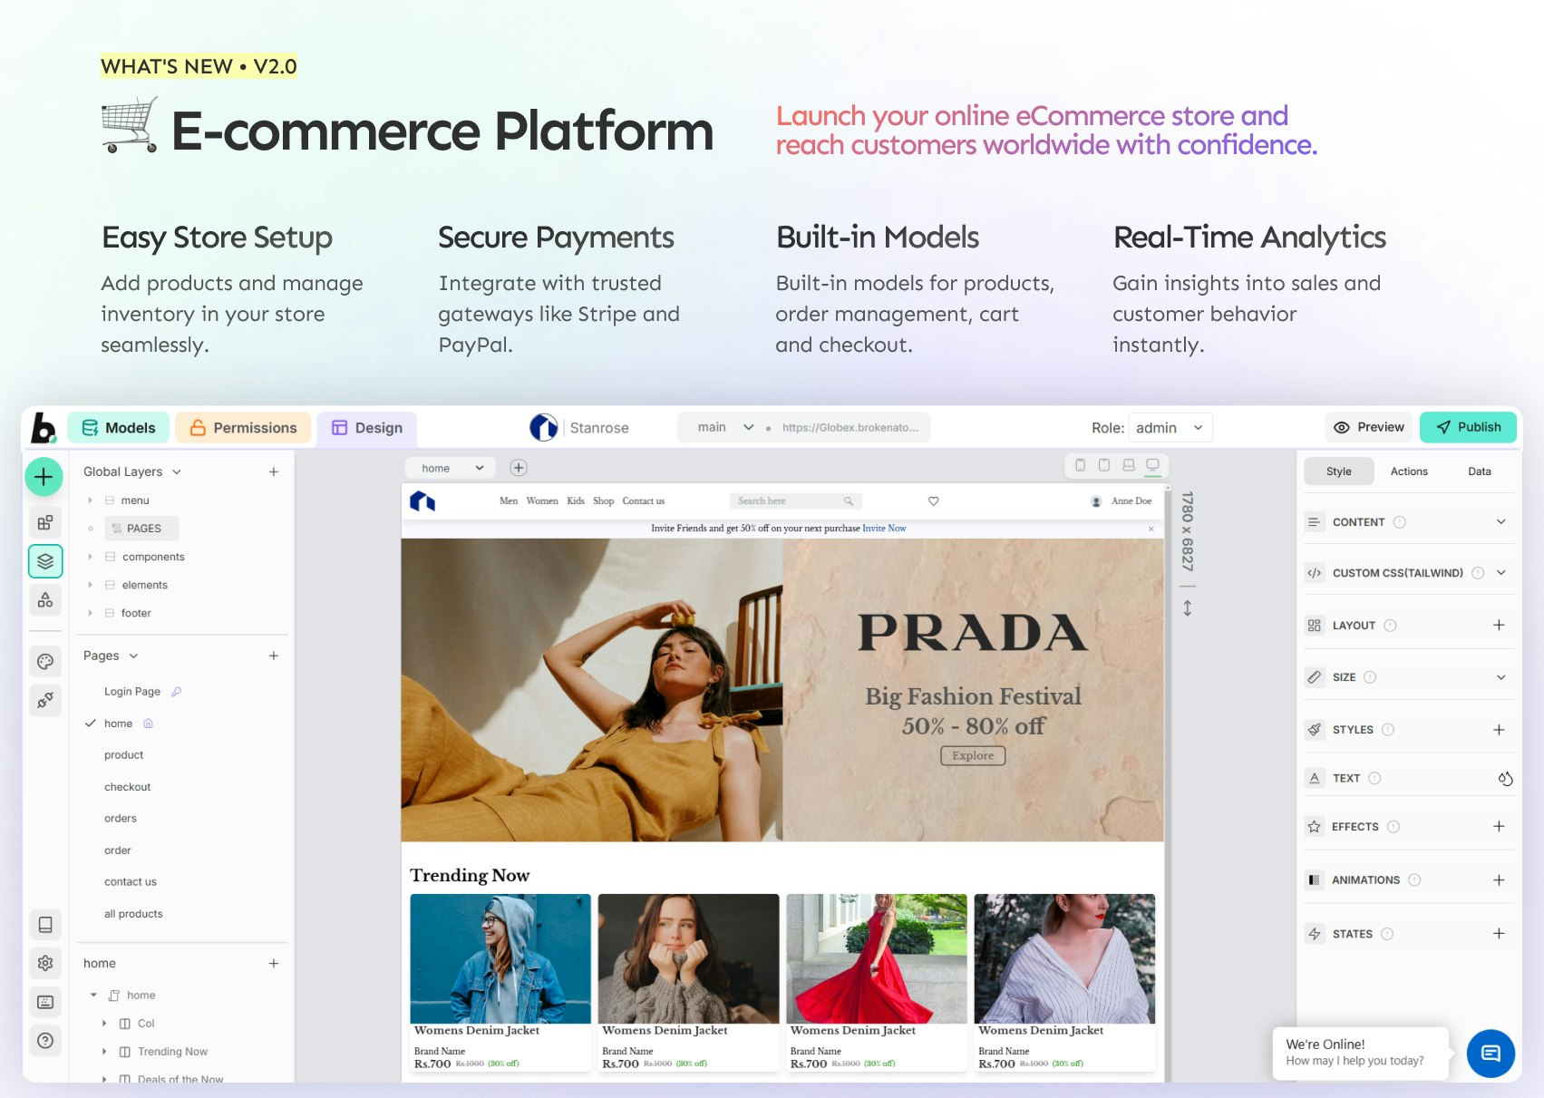1544x1098 pixels.
Task: Click the Publish button
Action: (x=1468, y=427)
